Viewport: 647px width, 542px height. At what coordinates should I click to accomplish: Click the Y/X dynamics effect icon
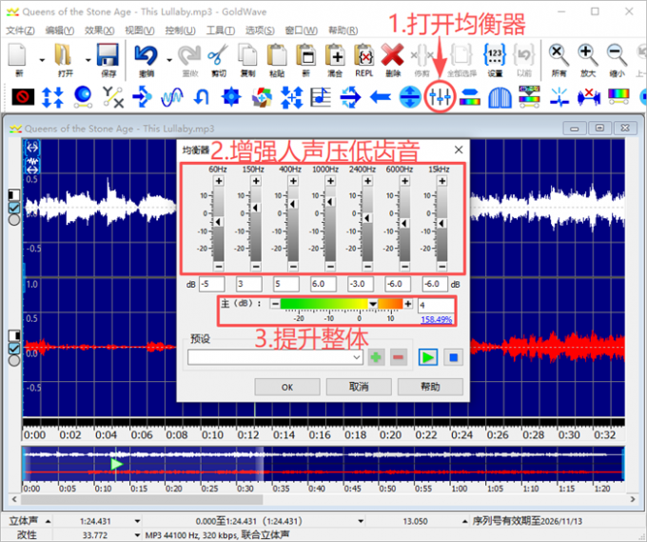click(113, 97)
